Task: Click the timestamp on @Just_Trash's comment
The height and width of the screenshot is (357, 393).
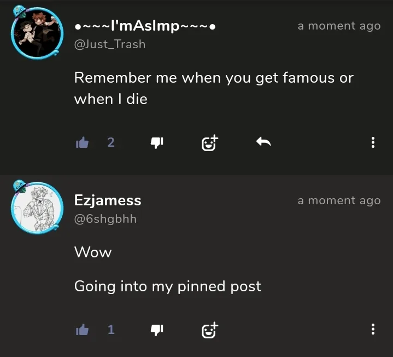Action: [x=339, y=26]
